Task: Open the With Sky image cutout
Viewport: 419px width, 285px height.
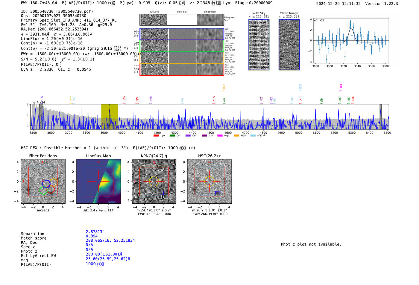Action: pos(259,45)
